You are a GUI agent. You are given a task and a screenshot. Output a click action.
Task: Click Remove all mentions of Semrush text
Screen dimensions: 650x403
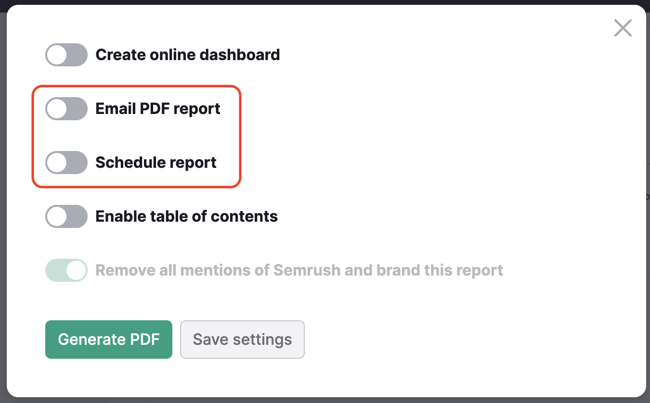299,270
